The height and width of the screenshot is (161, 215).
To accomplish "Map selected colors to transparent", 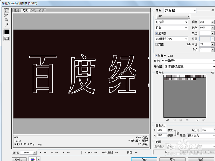I will (174, 120).
